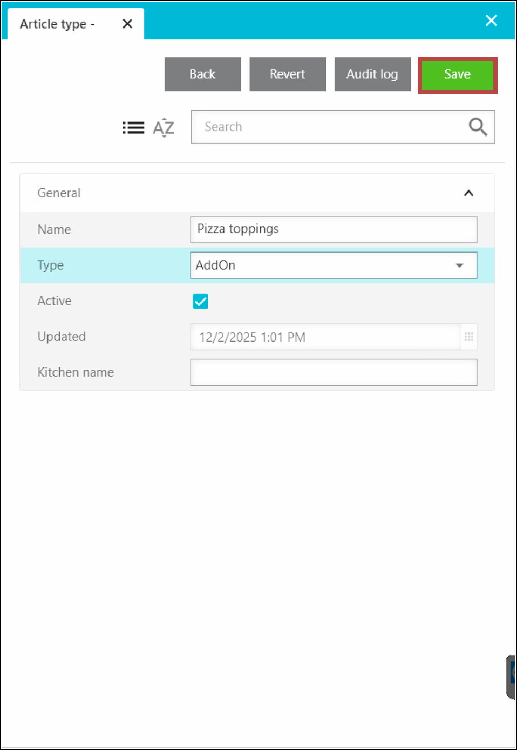
Task: Switch to the list view icon
Action: tap(133, 128)
